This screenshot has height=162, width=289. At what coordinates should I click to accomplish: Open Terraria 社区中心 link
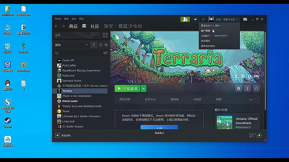[x=151, y=99]
